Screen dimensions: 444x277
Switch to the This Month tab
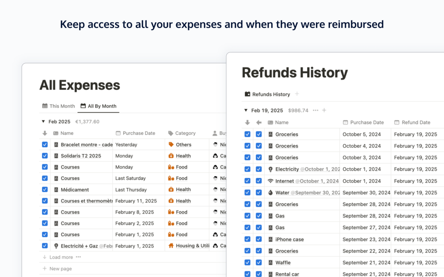click(58, 106)
